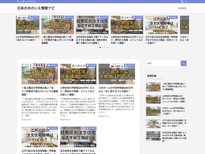This screenshot has width=205, height=154.
Task: Open carousel article title 注文住宅を目黒区で建ててくれる
Action: pyautogui.click(x=92, y=40)
